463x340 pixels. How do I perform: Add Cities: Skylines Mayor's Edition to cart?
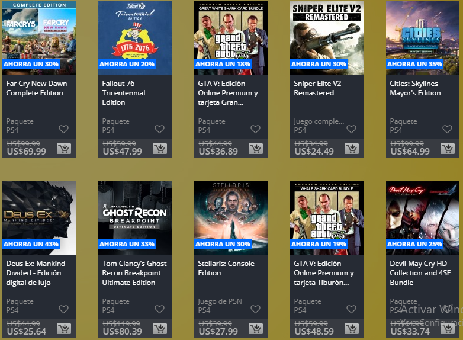pos(448,148)
